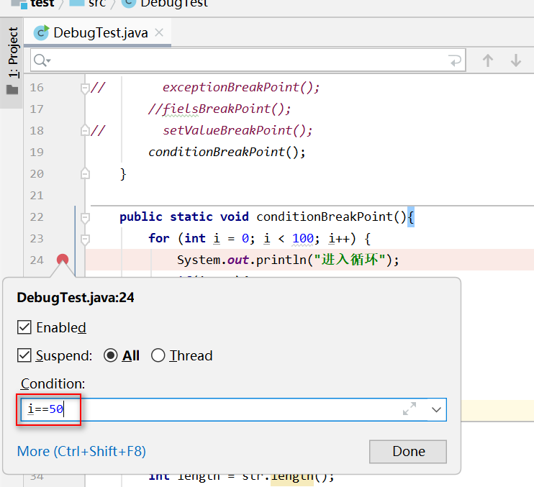Click the conditionBreakPoint() call on line 19
The image size is (534, 487).
pos(227,152)
